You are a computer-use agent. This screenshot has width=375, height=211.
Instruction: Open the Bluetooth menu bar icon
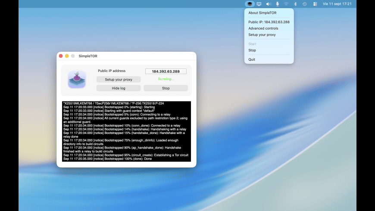pos(295,4)
